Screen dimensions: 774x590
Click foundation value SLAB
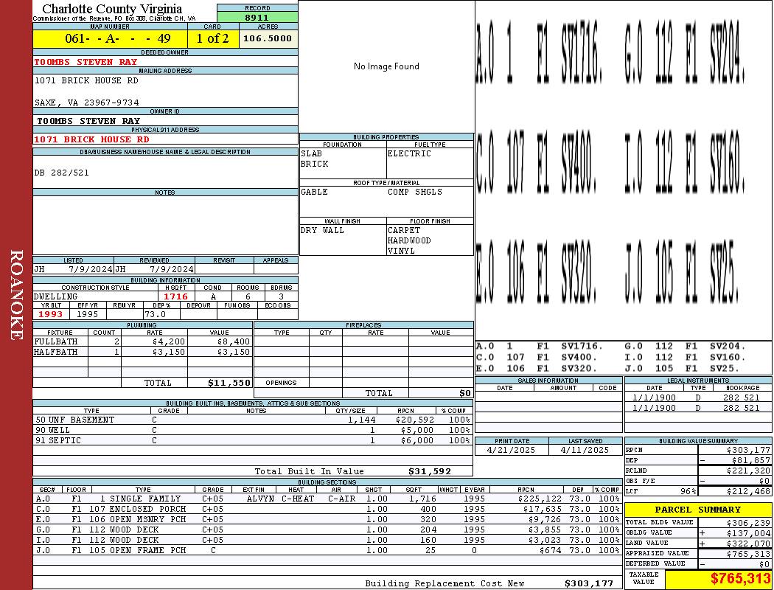click(x=312, y=153)
